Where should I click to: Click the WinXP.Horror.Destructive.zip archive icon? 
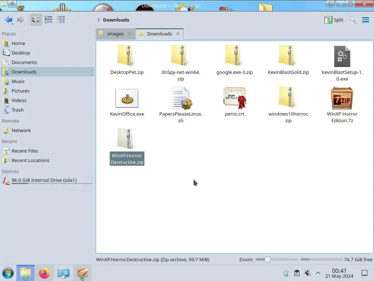[x=126, y=139]
